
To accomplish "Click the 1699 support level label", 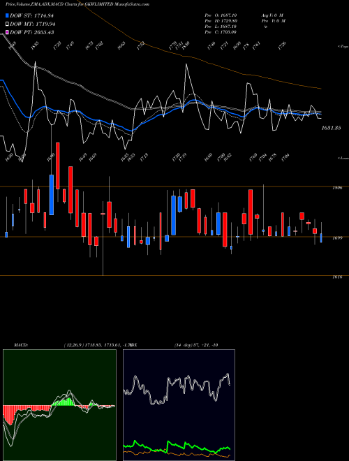I will click(x=337, y=238).
